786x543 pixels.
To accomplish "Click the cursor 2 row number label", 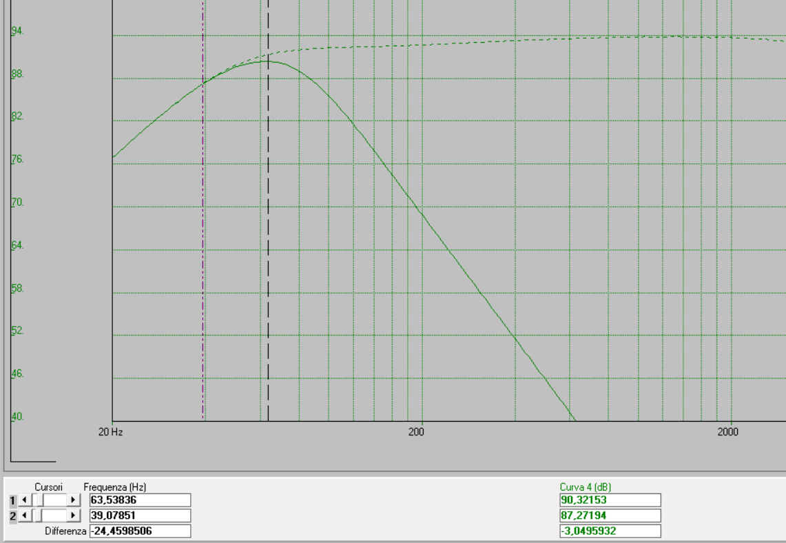I will [x=13, y=516].
